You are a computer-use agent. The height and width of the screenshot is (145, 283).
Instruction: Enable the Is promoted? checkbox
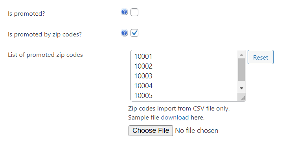click(x=134, y=12)
